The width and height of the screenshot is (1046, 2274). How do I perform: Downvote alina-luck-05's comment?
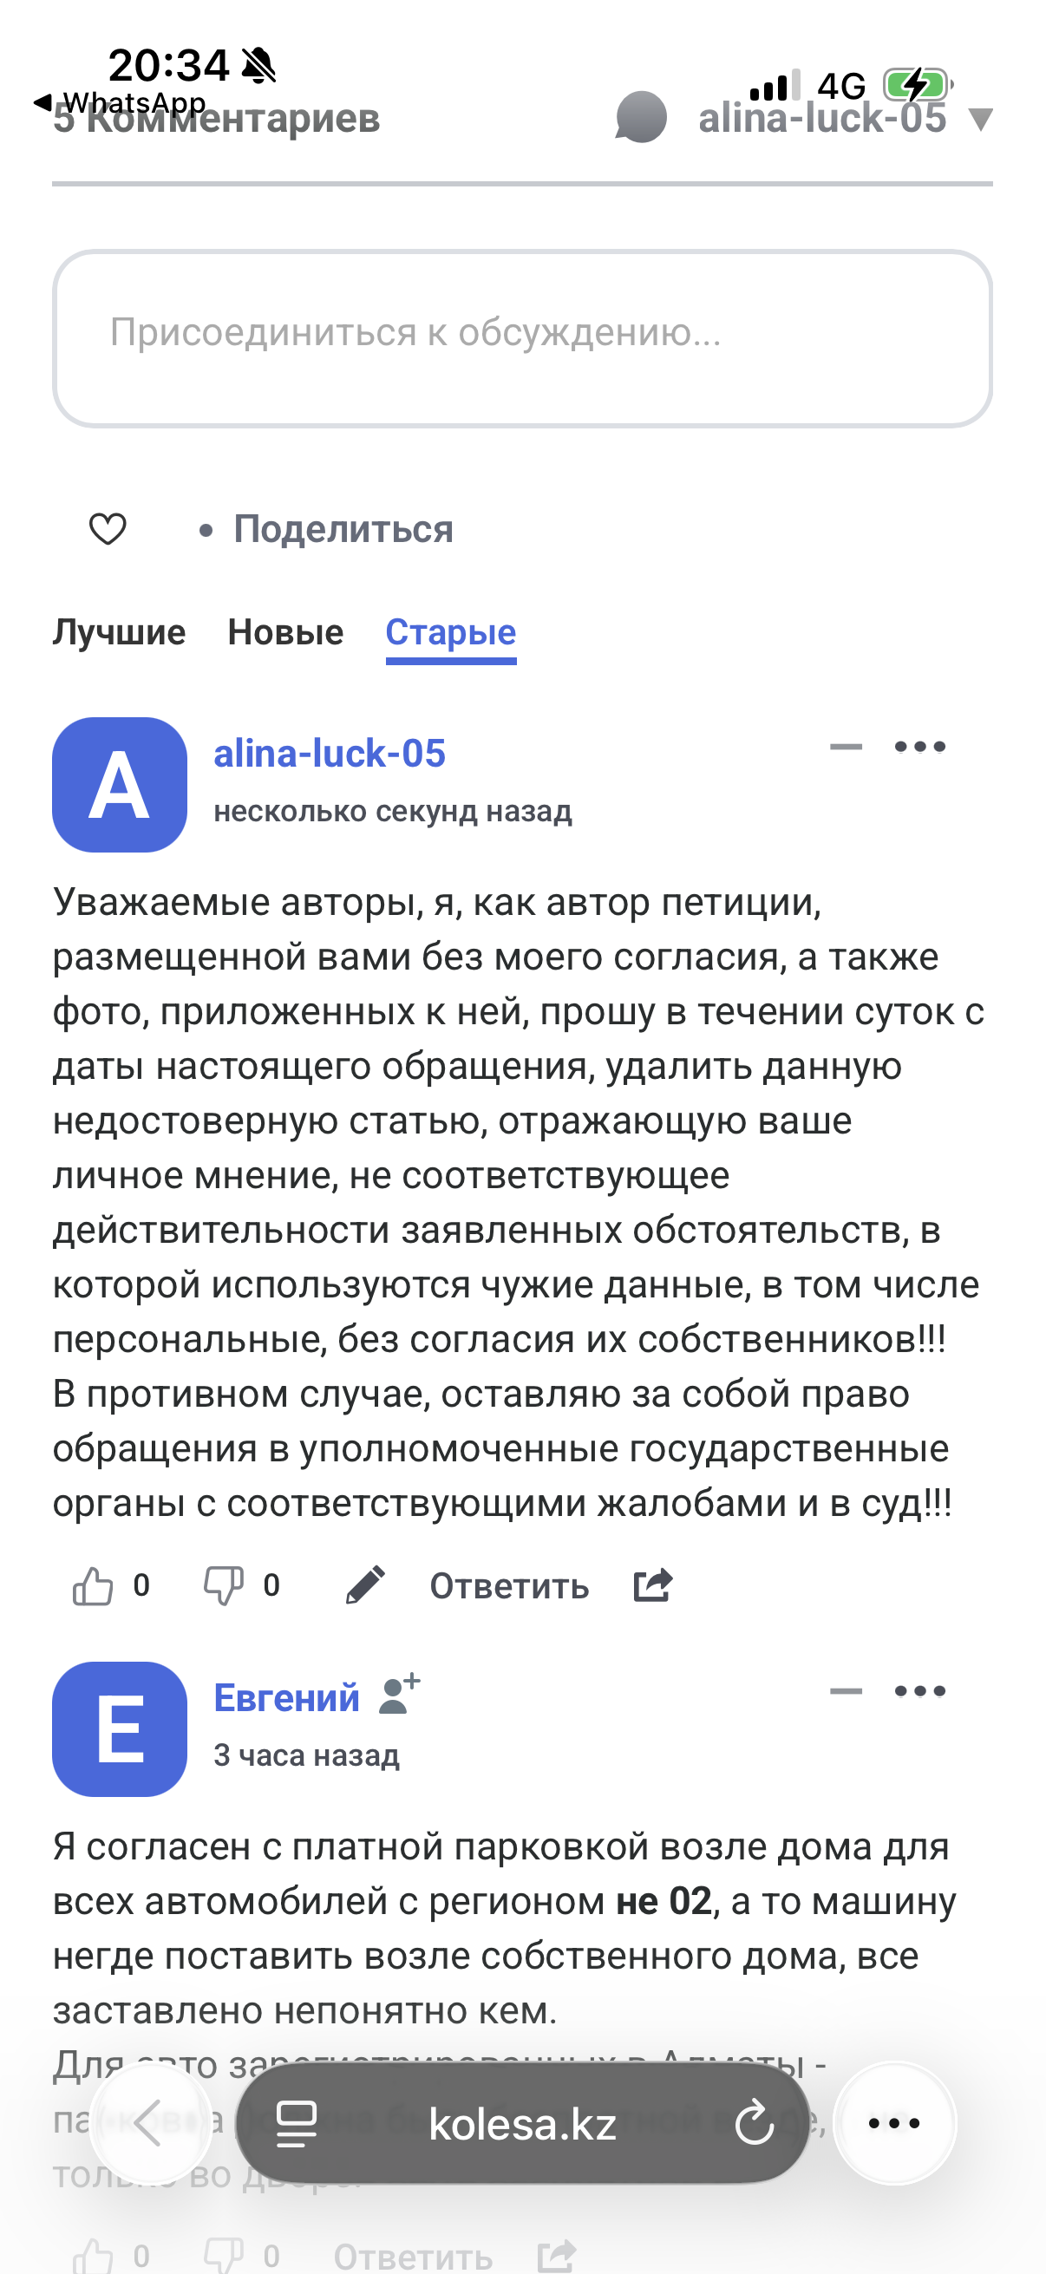point(223,1585)
